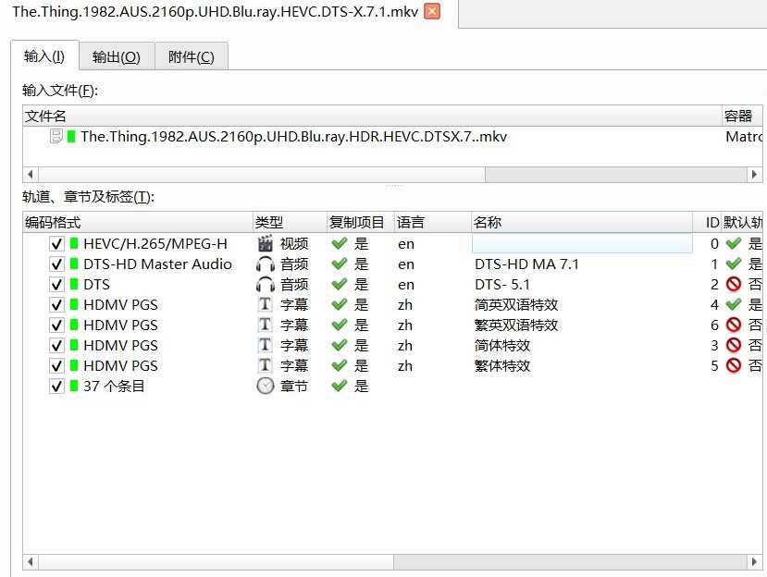The height and width of the screenshot is (577, 767).
Task: Sort by the 文件名 column header
Action: [x=372, y=116]
